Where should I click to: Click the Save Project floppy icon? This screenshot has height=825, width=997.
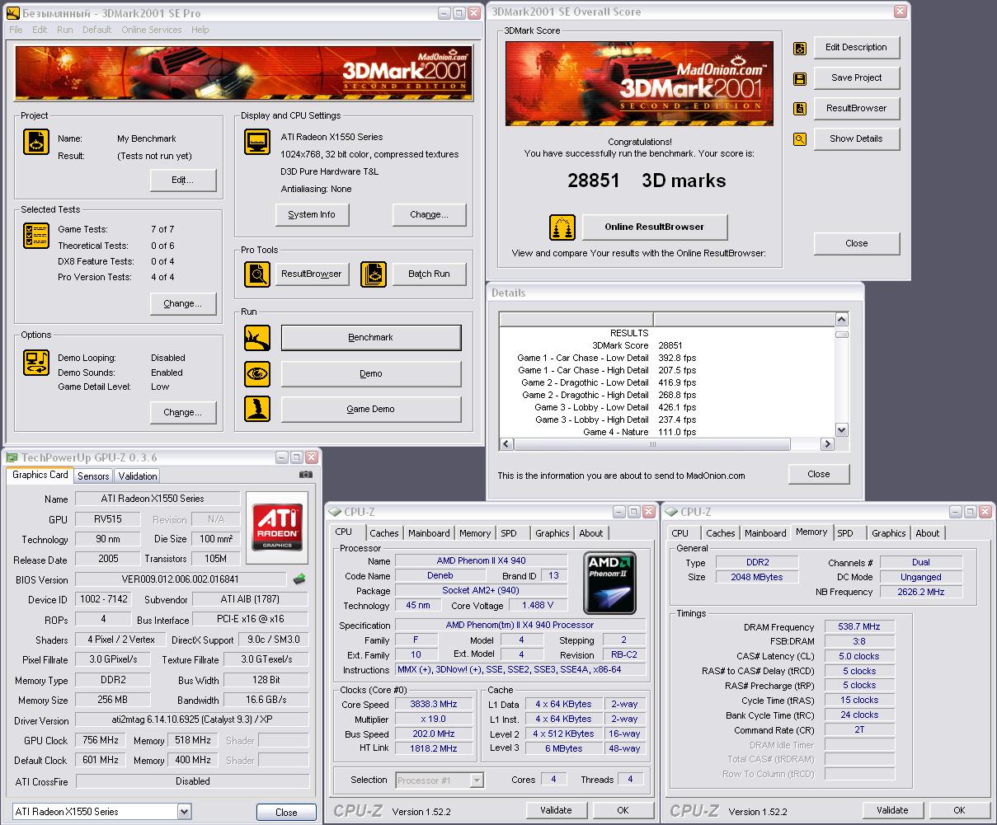click(x=800, y=79)
